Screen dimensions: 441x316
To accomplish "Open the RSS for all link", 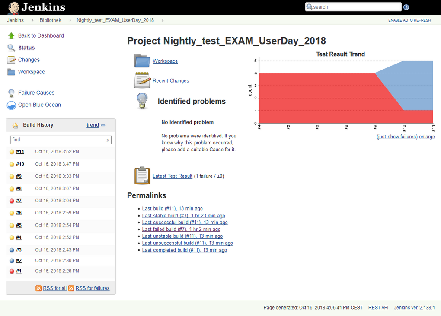I will 54,288.
